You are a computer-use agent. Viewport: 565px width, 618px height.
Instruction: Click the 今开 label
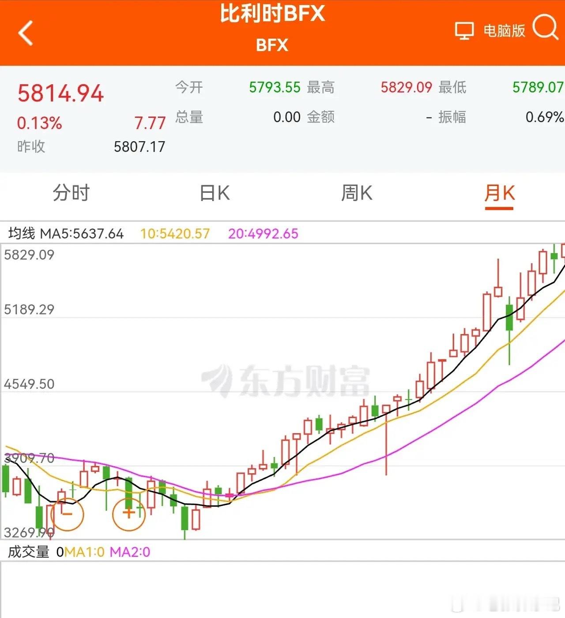pos(189,87)
